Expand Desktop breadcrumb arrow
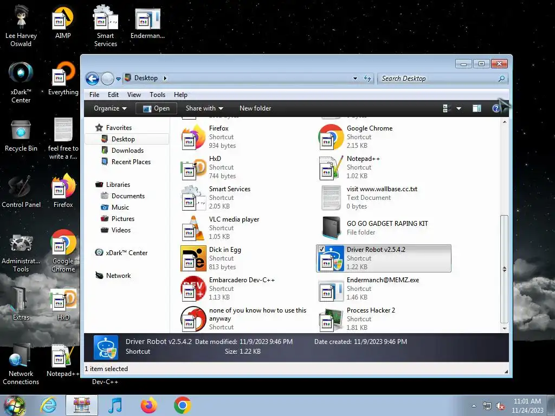This screenshot has height=416, width=555. click(165, 78)
